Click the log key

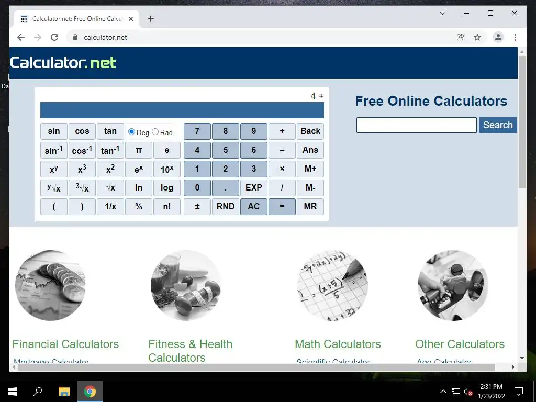[167, 188]
